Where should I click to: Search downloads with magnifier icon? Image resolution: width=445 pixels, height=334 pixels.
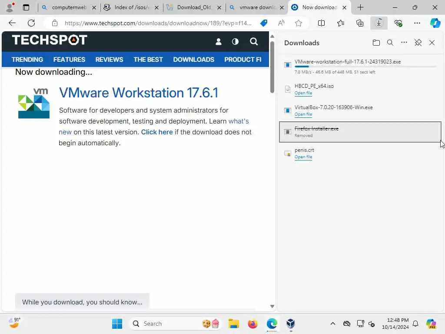(390, 43)
